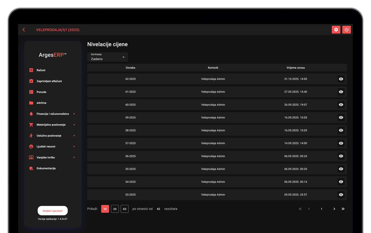Expand Materijalno poslovanje submenu arrow
The width and height of the screenshot is (371, 233).
(x=74, y=125)
